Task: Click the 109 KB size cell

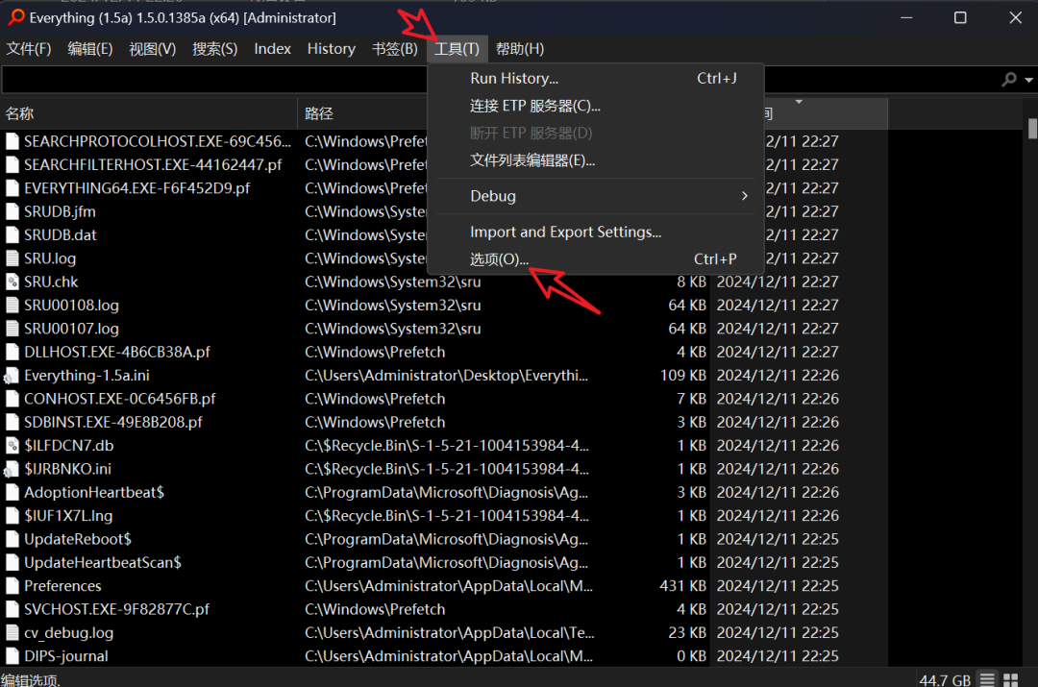Action: 682,376
